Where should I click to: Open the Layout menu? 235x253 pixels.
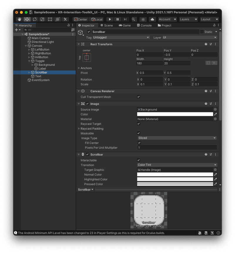(209, 19)
